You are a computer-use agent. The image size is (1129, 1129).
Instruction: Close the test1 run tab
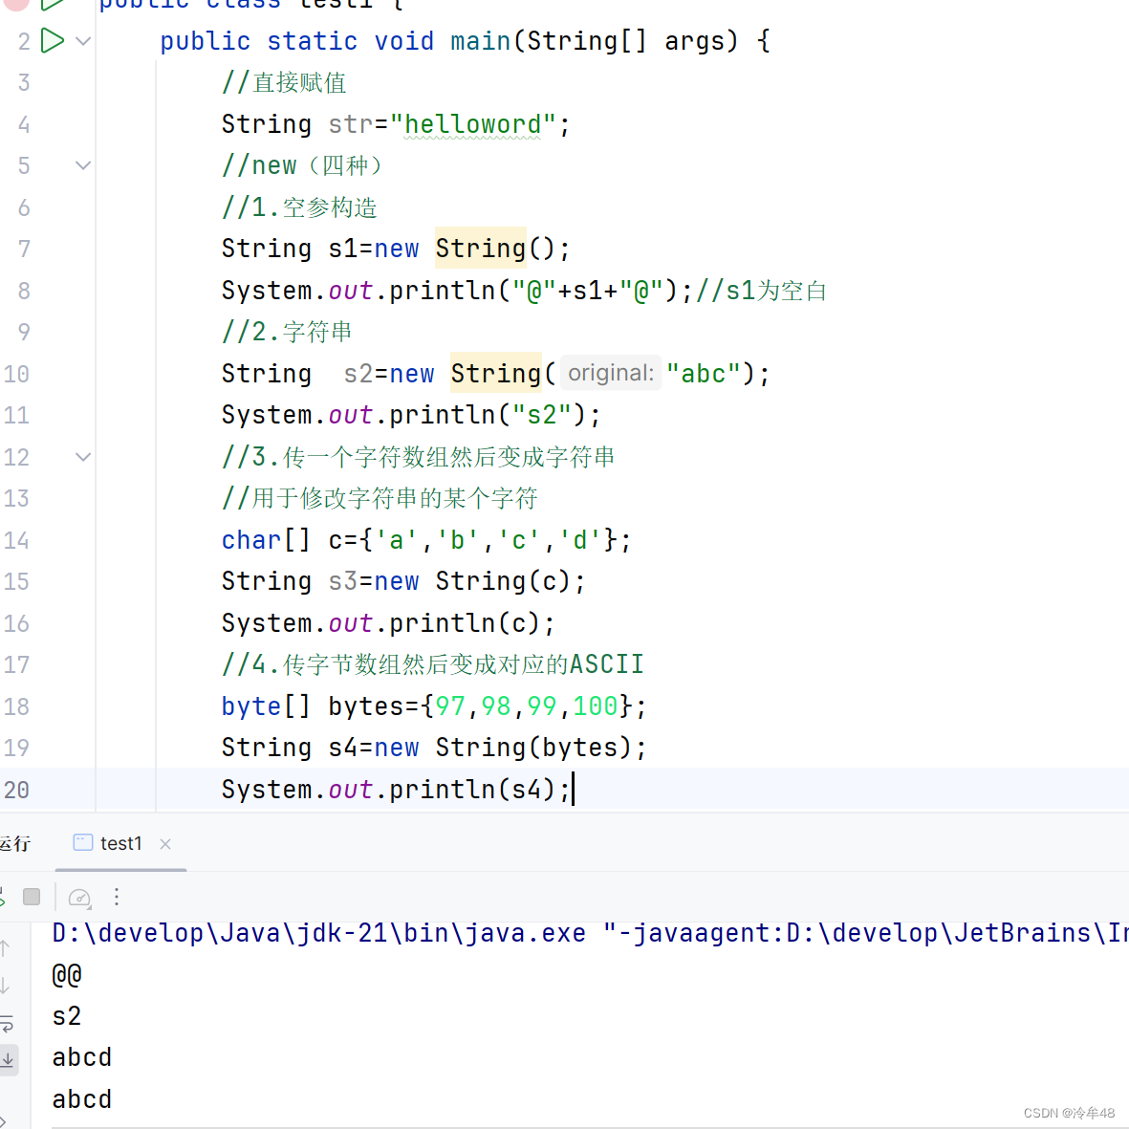coord(164,844)
